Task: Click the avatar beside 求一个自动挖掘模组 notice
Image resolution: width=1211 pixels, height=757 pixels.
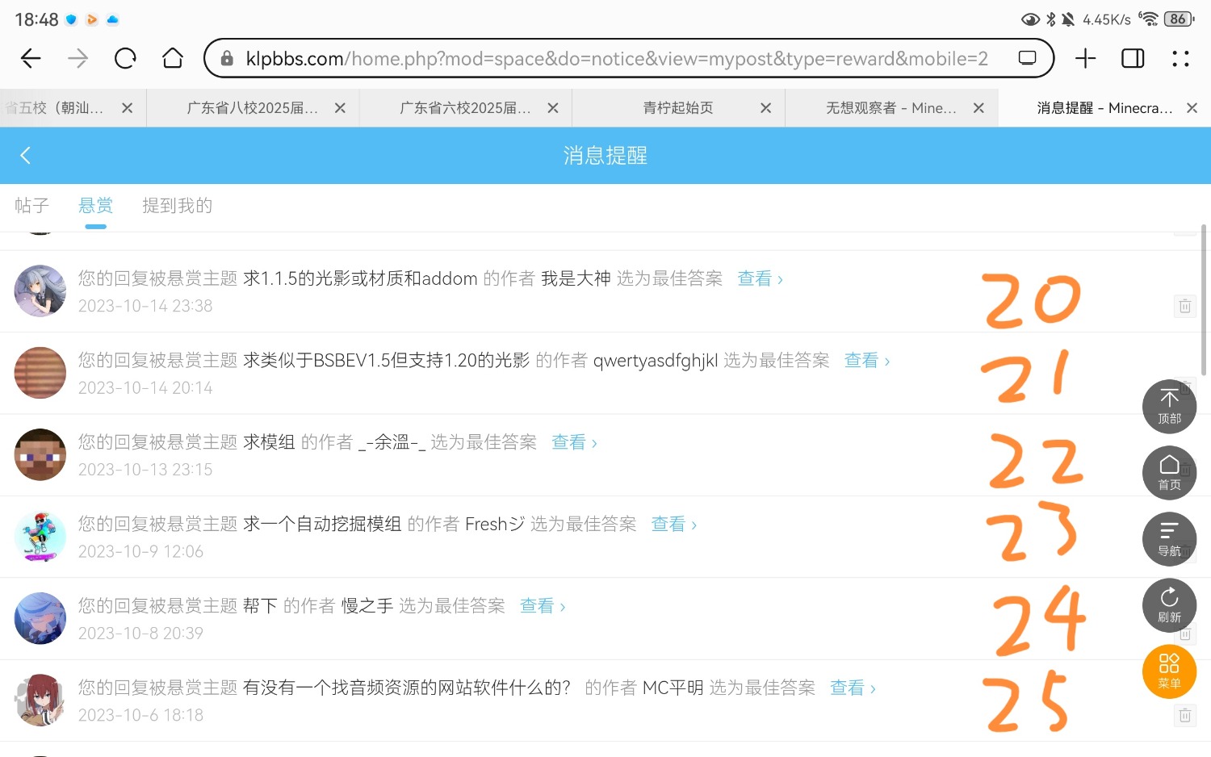Action: coord(40,537)
